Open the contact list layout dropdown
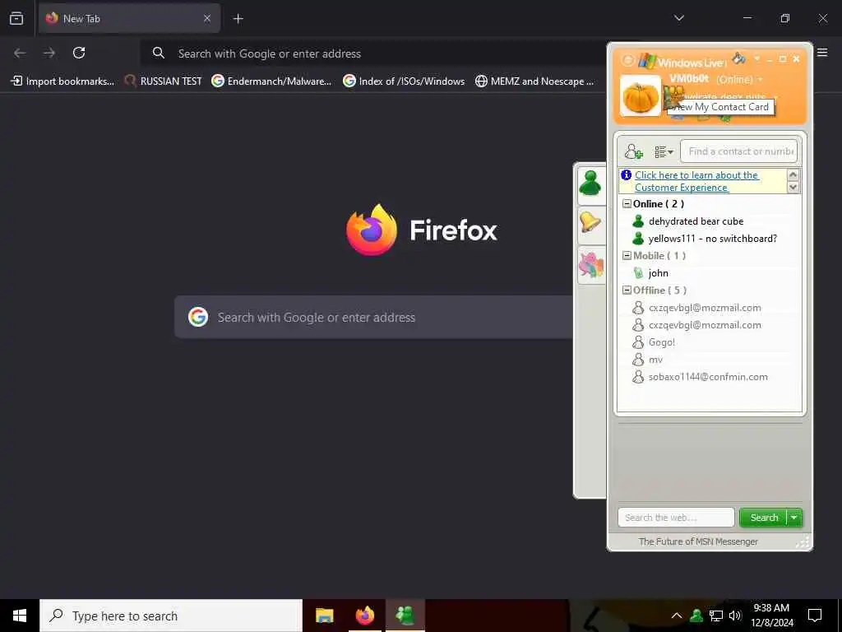Image resolution: width=842 pixels, height=632 pixels. tap(664, 152)
